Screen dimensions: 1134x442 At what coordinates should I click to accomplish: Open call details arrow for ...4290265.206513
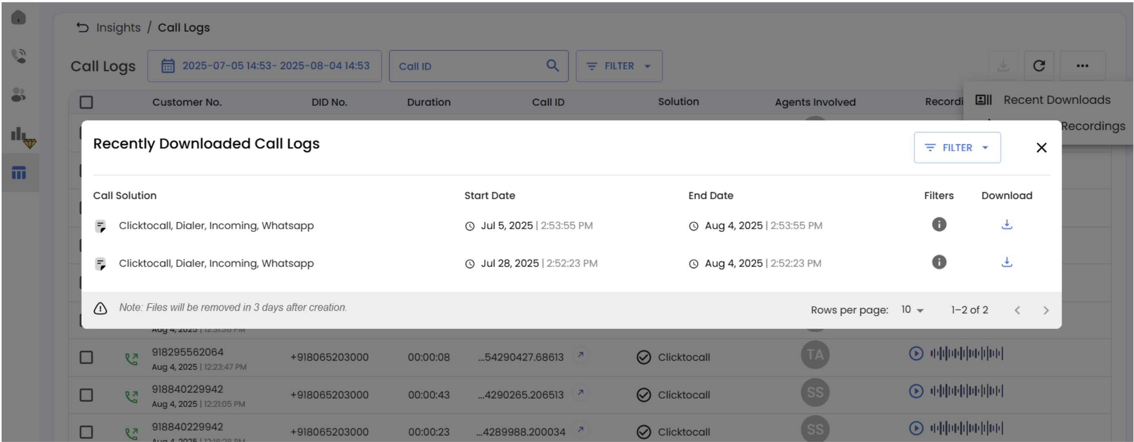point(580,392)
